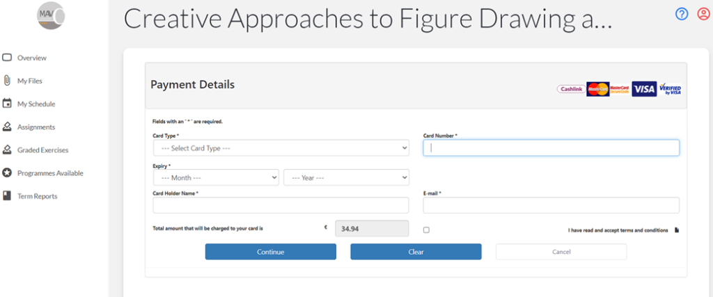This screenshot has width=713, height=297.
Task: Click the help question mark icon
Action: [681, 14]
